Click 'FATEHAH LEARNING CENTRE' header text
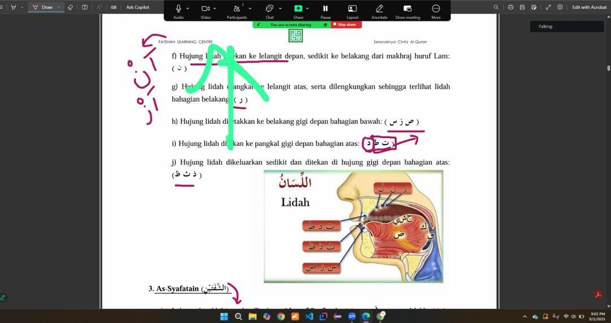Screen dimensions: 611x323 186,42
